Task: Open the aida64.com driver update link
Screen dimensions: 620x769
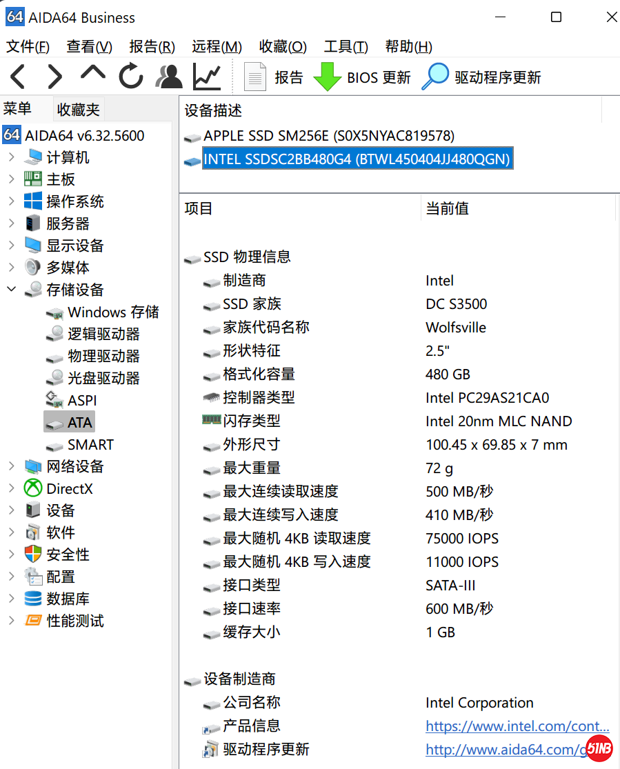Action: click(x=505, y=749)
